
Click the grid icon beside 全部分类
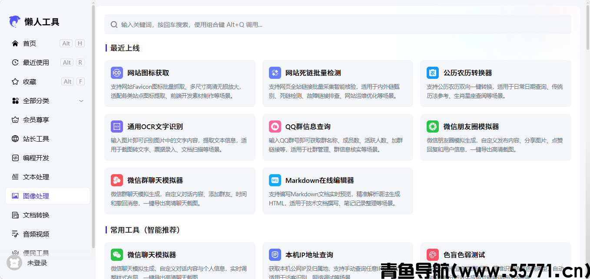click(x=15, y=101)
